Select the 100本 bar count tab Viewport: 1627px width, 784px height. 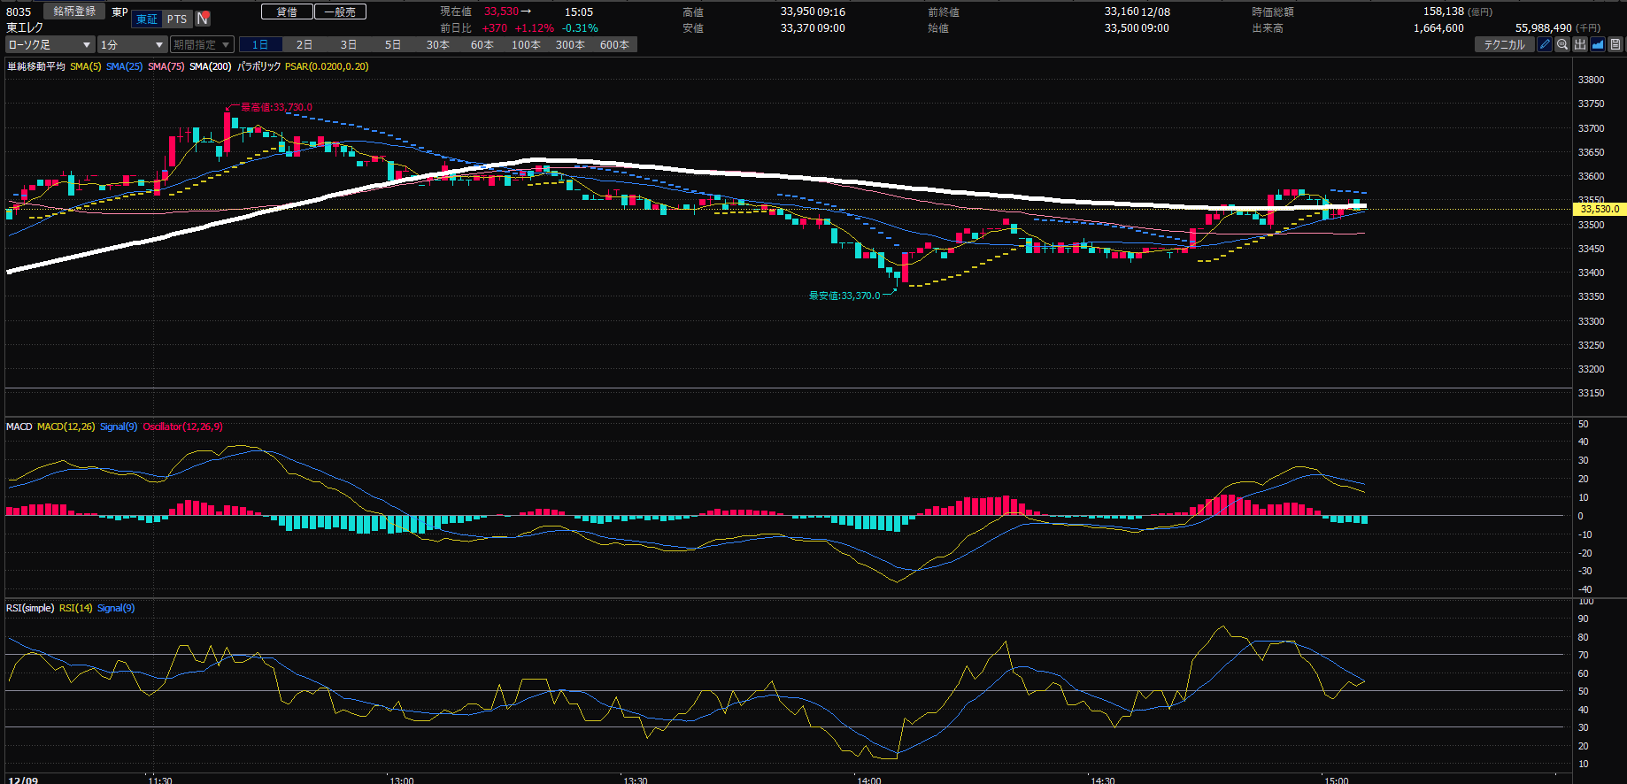[526, 44]
